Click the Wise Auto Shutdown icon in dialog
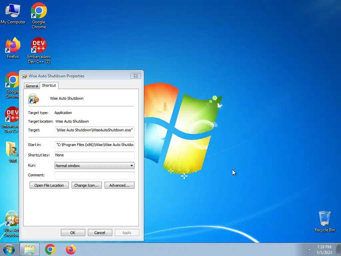Image resolution: width=341 pixels, height=256 pixels. [x=33, y=98]
